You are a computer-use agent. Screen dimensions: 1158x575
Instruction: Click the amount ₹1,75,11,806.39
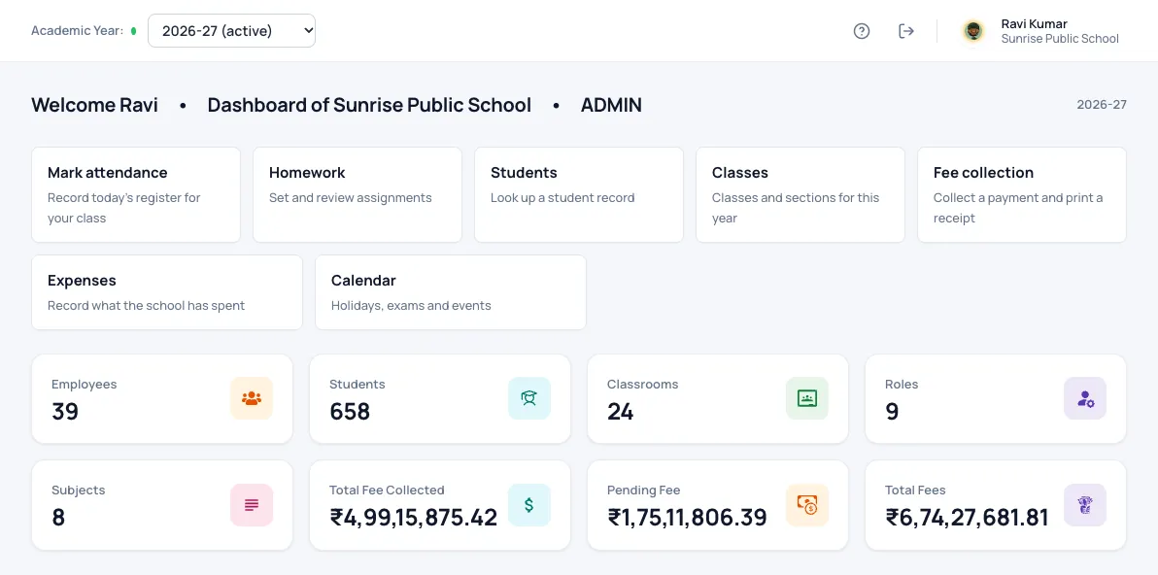(688, 518)
